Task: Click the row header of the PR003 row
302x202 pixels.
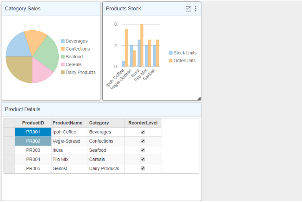Action: click(x=9, y=150)
